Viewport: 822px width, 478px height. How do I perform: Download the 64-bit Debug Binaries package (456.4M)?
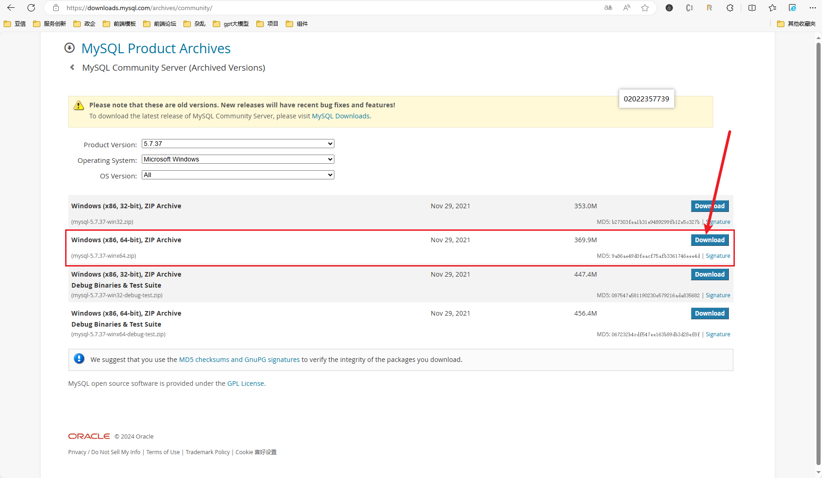click(710, 313)
